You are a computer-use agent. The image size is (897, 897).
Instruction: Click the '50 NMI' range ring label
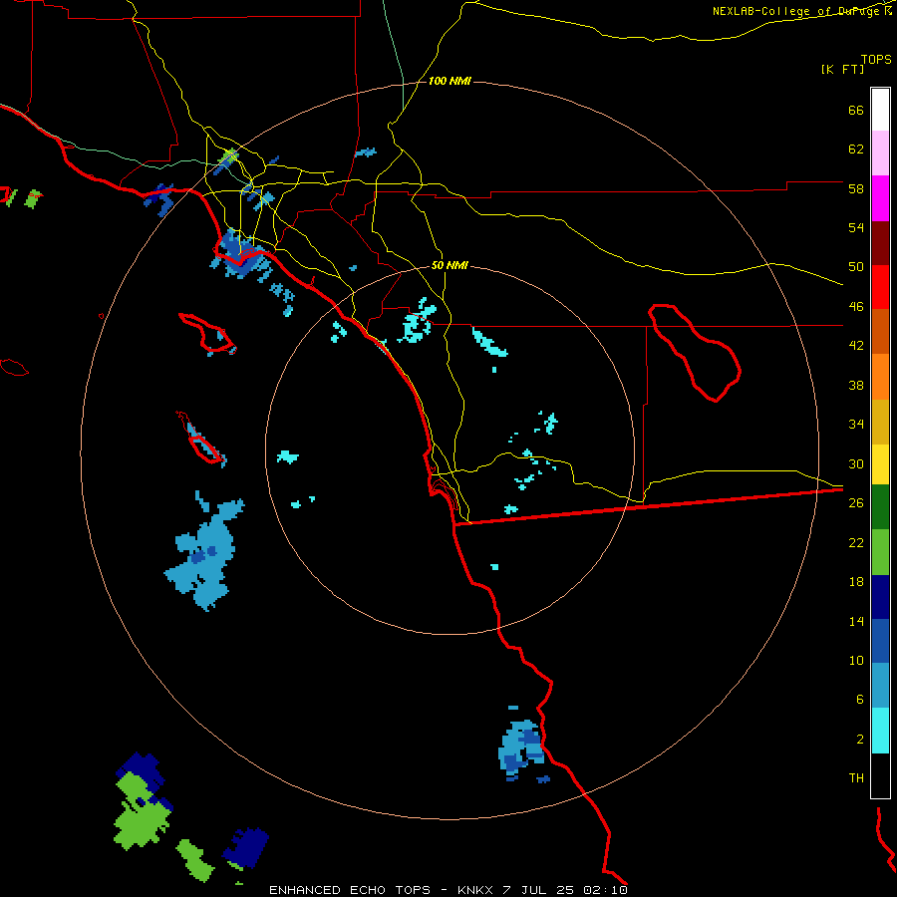449,265
